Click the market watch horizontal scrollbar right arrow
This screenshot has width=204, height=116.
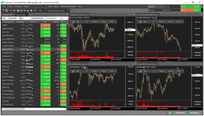click(65, 109)
